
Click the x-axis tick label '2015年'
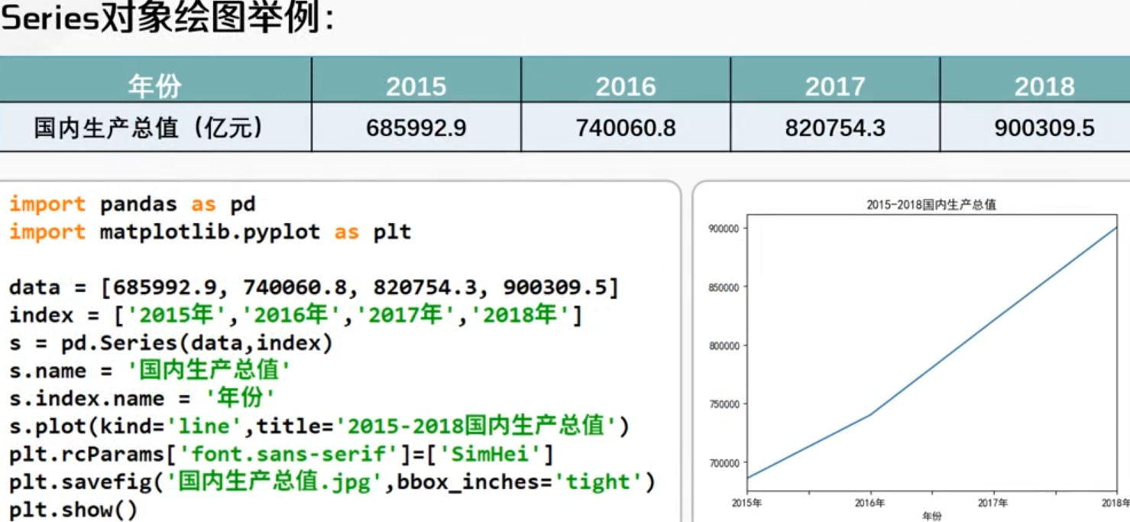(x=746, y=503)
